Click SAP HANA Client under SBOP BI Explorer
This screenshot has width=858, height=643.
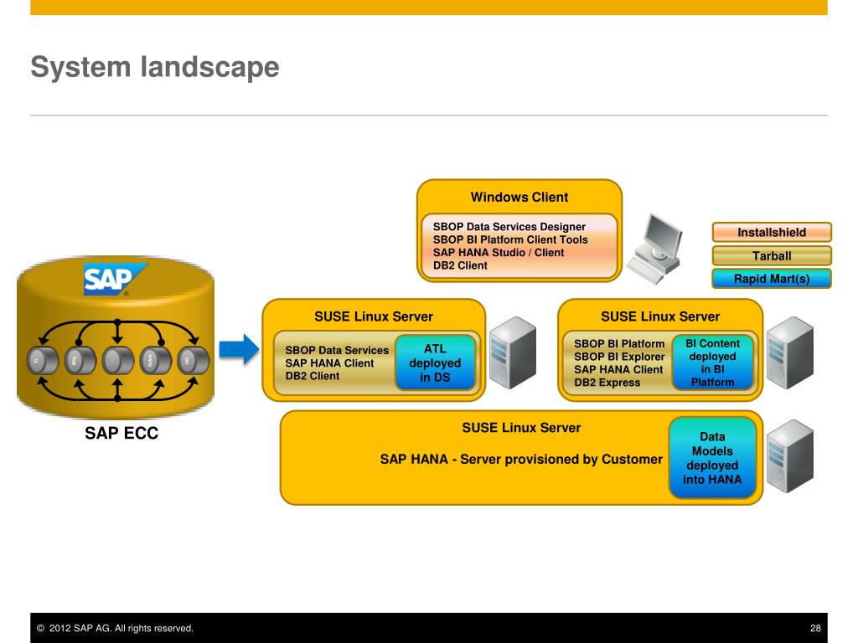coord(618,369)
